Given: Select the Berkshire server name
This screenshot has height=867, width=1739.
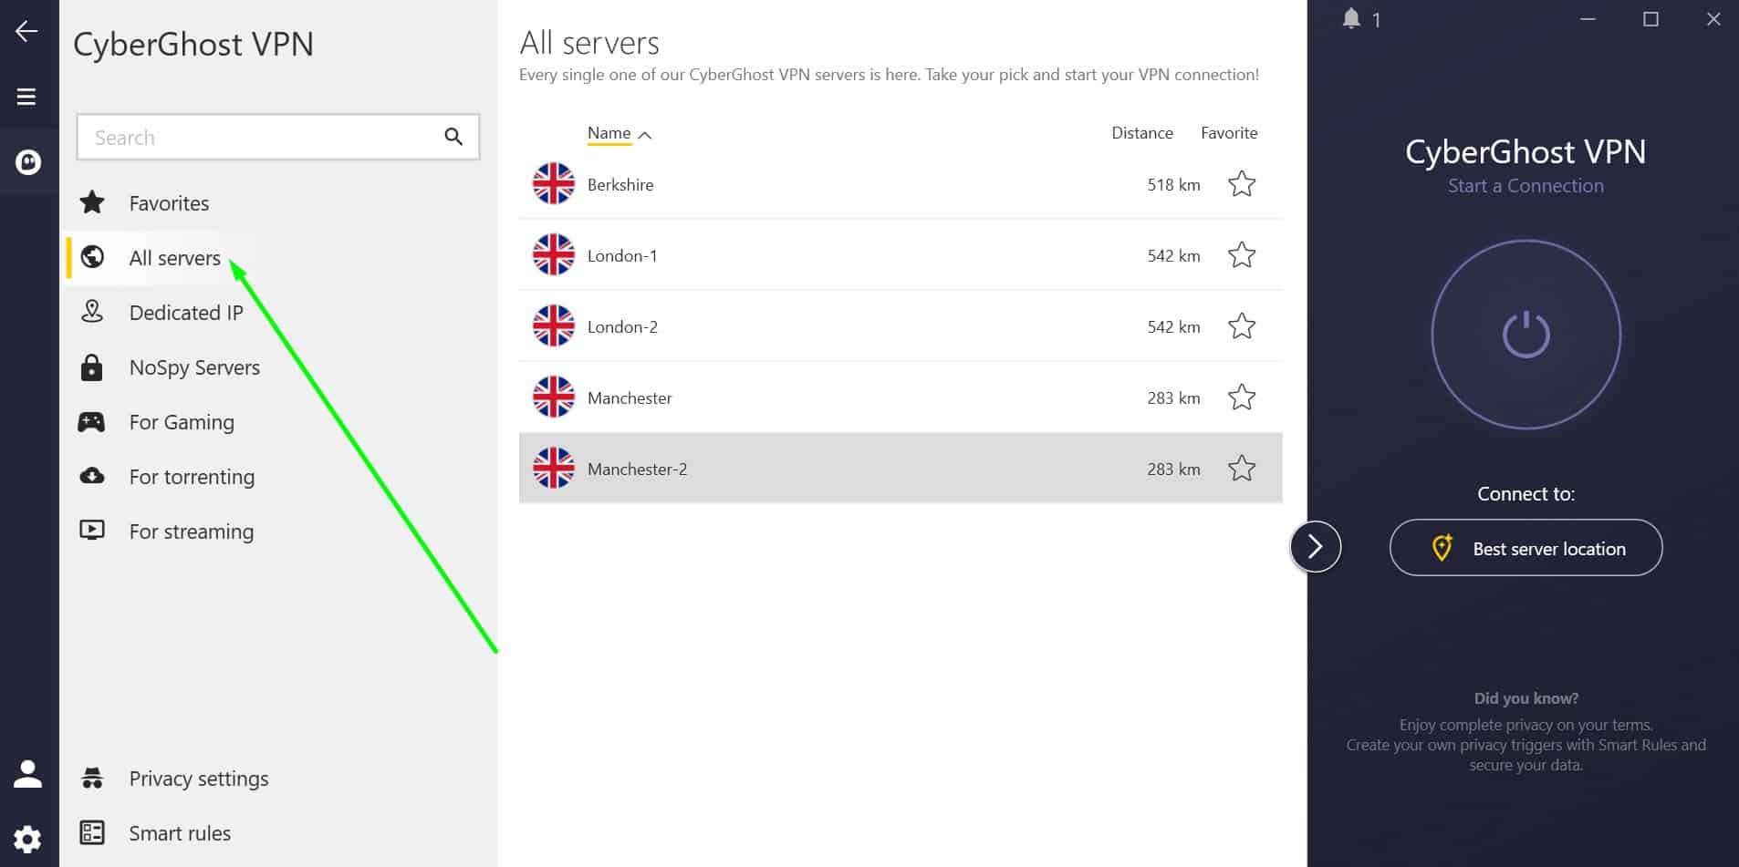Looking at the screenshot, I should 620,184.
